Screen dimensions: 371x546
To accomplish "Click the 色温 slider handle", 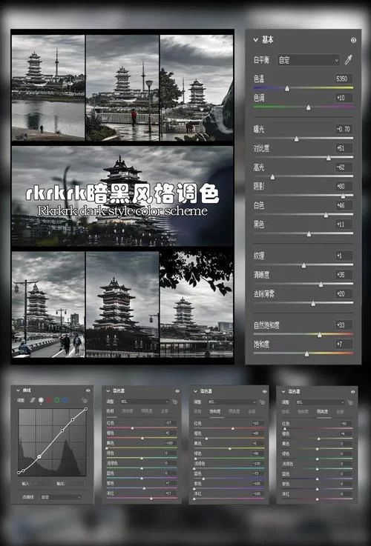I will [x=287, y=88].
